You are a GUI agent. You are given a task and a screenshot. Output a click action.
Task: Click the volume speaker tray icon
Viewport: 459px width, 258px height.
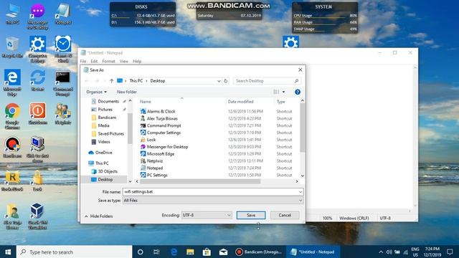click(389, 252)
